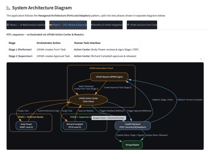This screenshot has height=161, width=209.
Task: Click the ruler icon beside System Architecture Diagram
Action: (9, 8)
